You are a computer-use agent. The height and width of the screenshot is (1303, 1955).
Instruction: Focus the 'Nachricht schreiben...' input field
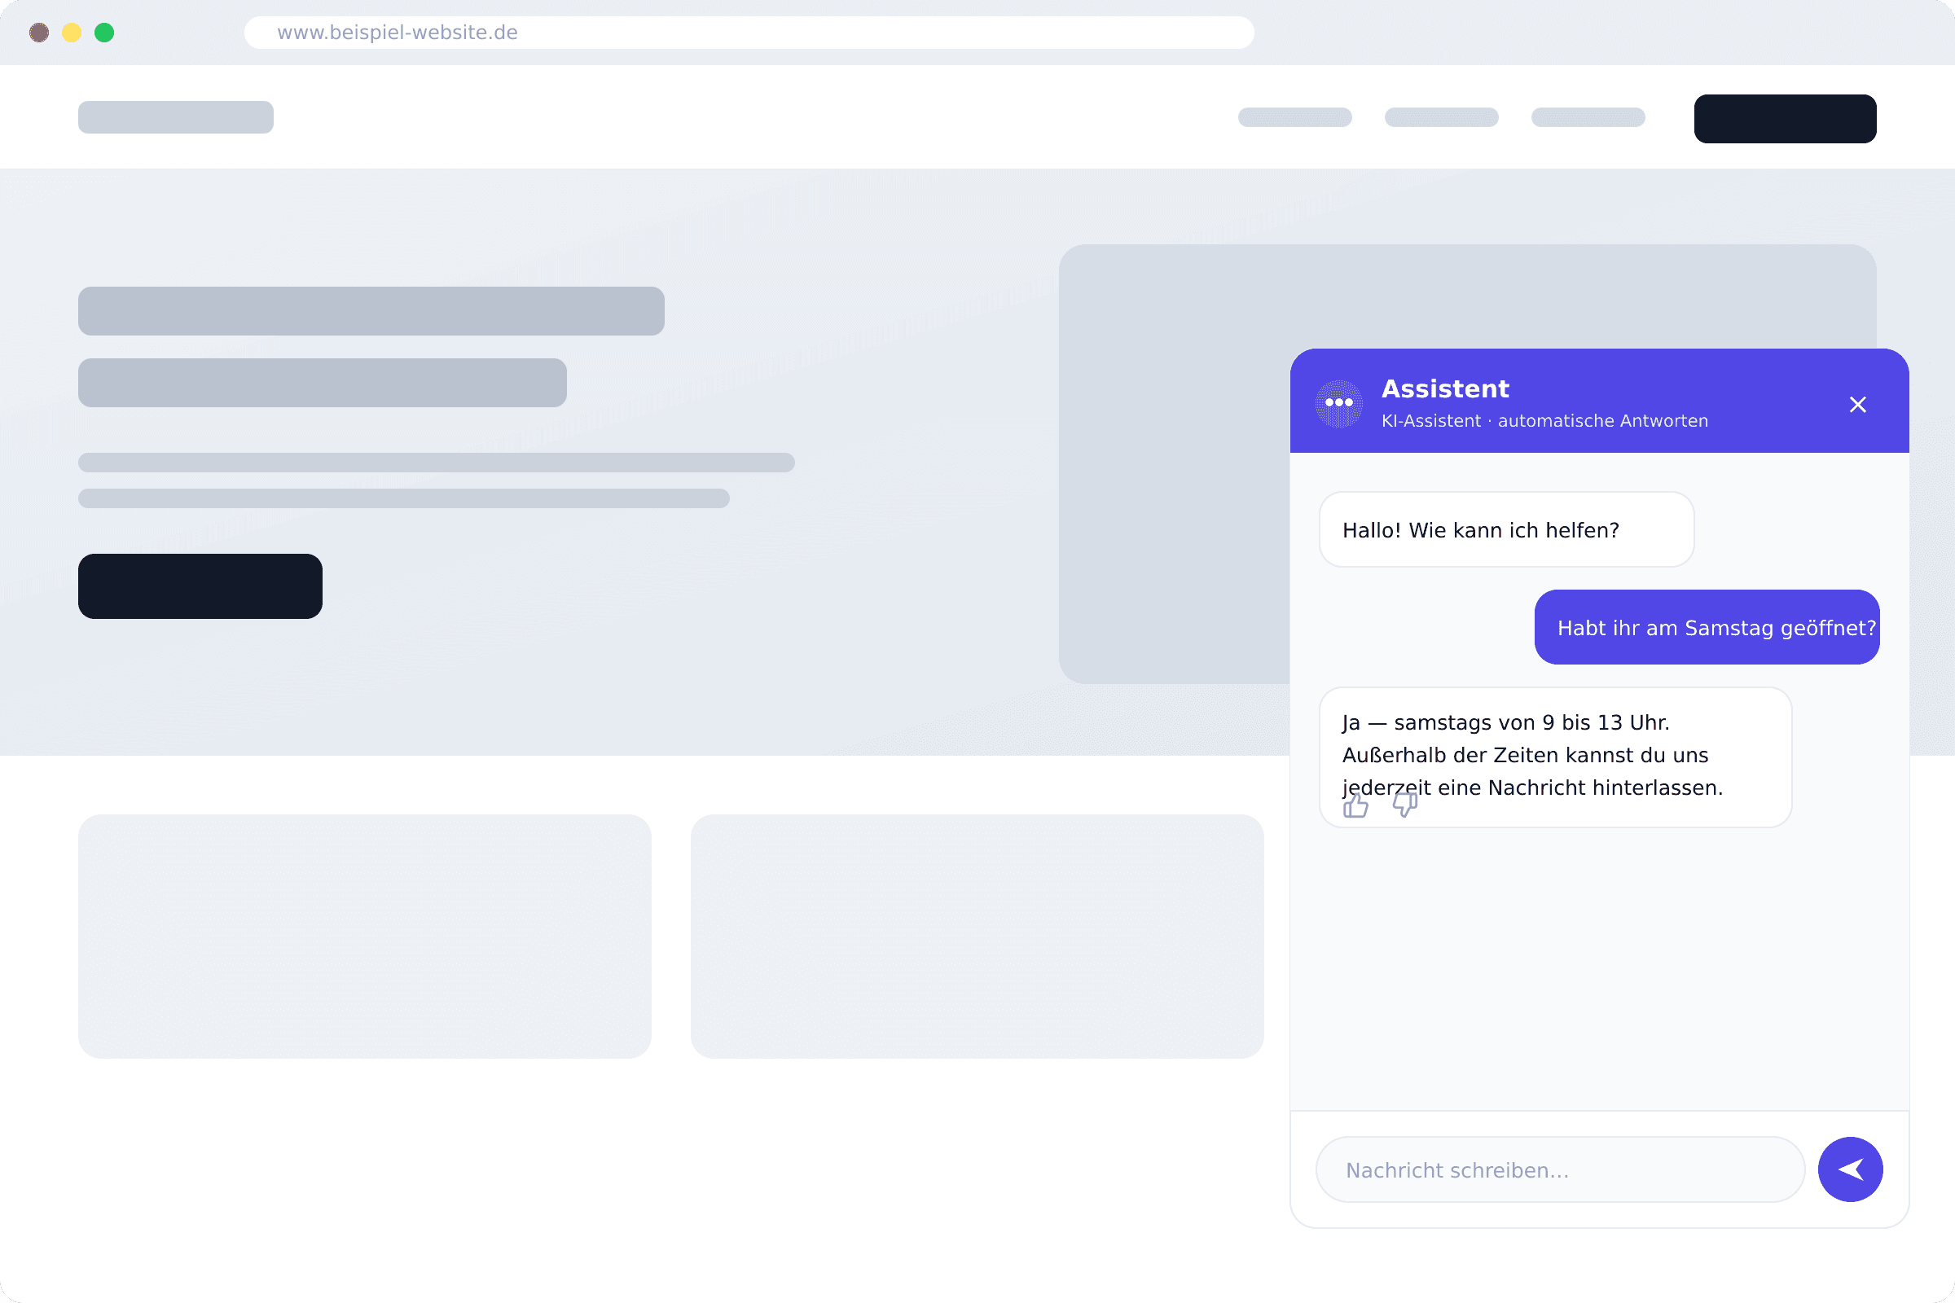point(1560,1169)
